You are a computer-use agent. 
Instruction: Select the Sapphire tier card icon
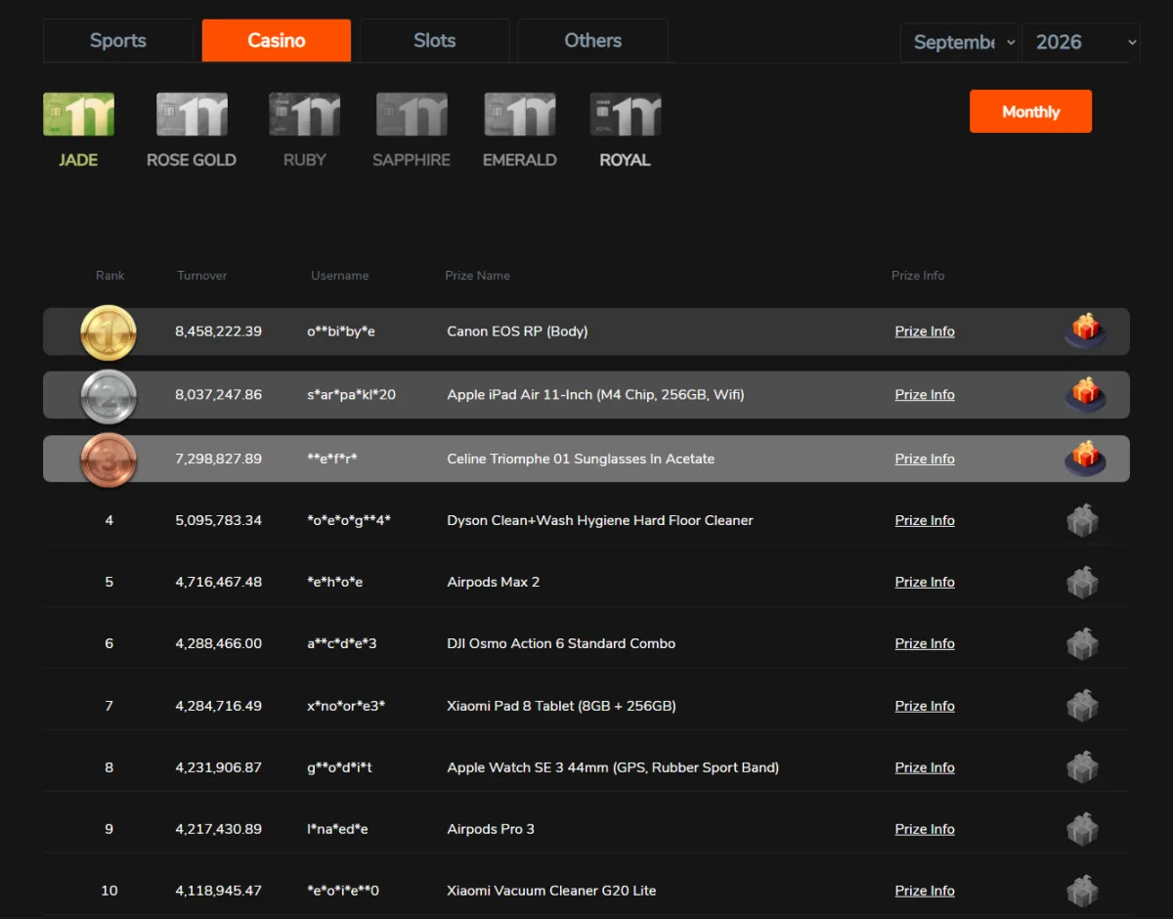(x=412, y=114)
